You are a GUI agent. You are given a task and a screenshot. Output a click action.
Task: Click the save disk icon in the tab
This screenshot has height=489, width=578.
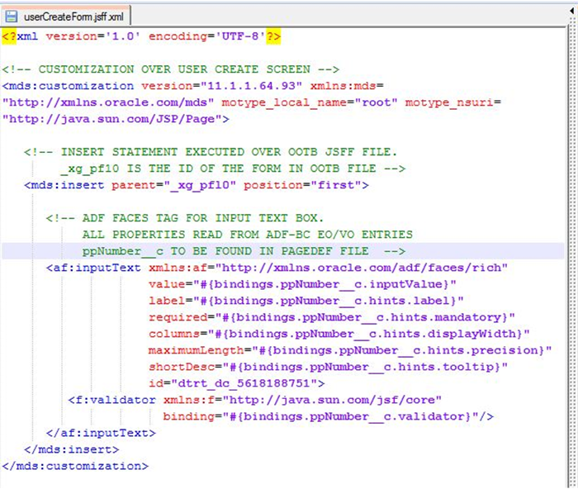pyautogui.click(x=12, y=17)
